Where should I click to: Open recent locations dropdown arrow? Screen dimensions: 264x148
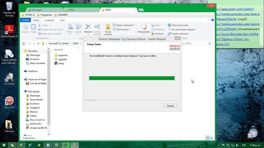[34, 44]
